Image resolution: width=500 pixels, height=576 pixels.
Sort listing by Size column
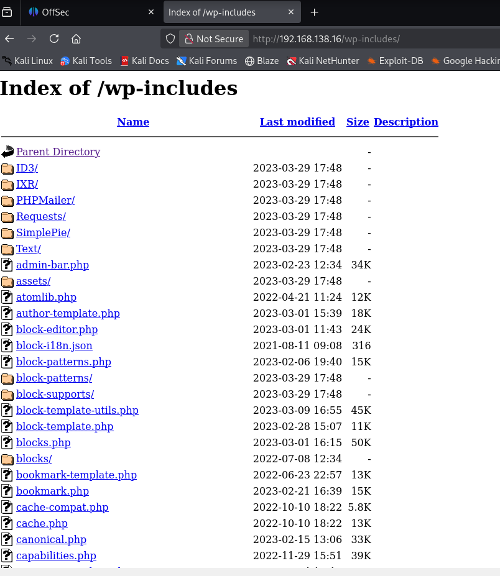(x=358, y=122)
